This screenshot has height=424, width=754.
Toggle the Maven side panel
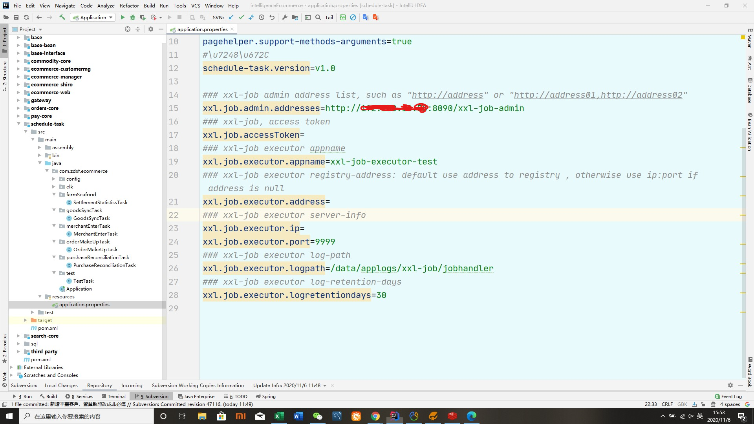click(x=750, y=38)
